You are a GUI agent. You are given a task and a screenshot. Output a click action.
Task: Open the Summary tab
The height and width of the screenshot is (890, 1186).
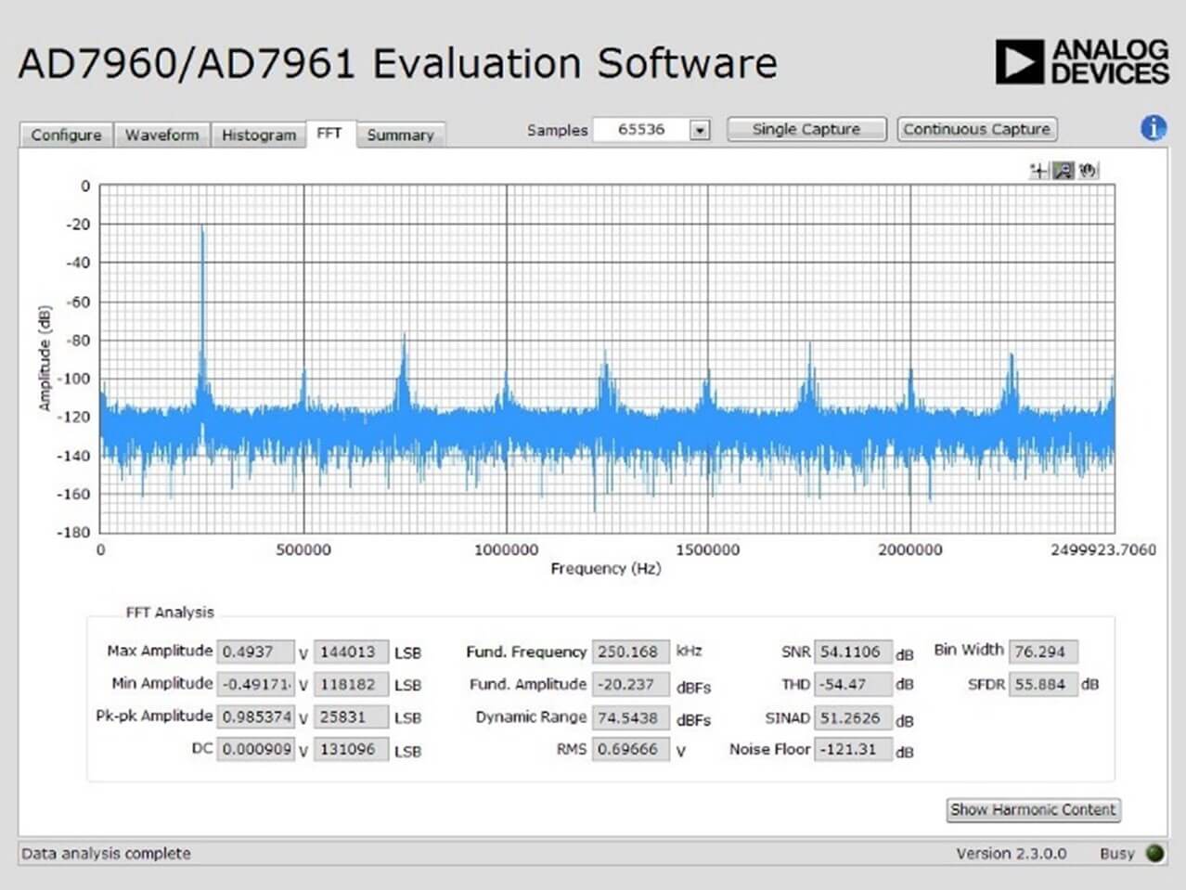point(400,135)
